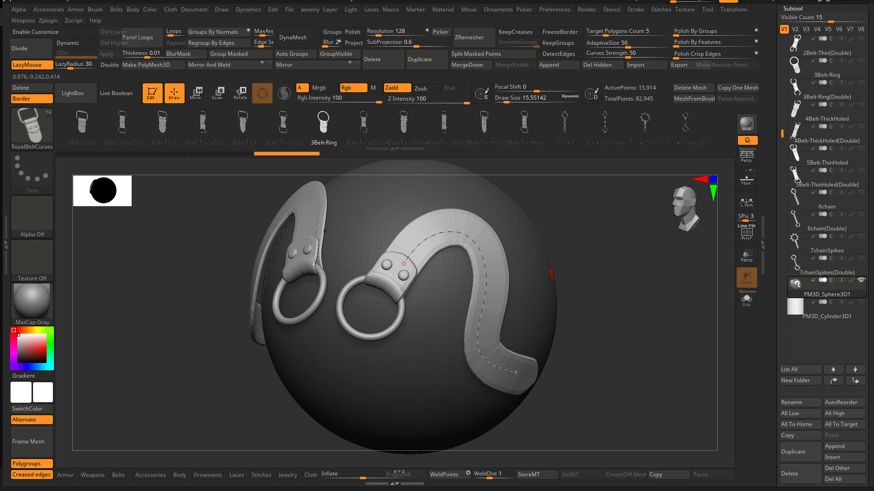Image resolution: width=874 pixels, height=491 pixels.
Task: Expand top shelf divider arrows
Action: click(x=395, y=149)
